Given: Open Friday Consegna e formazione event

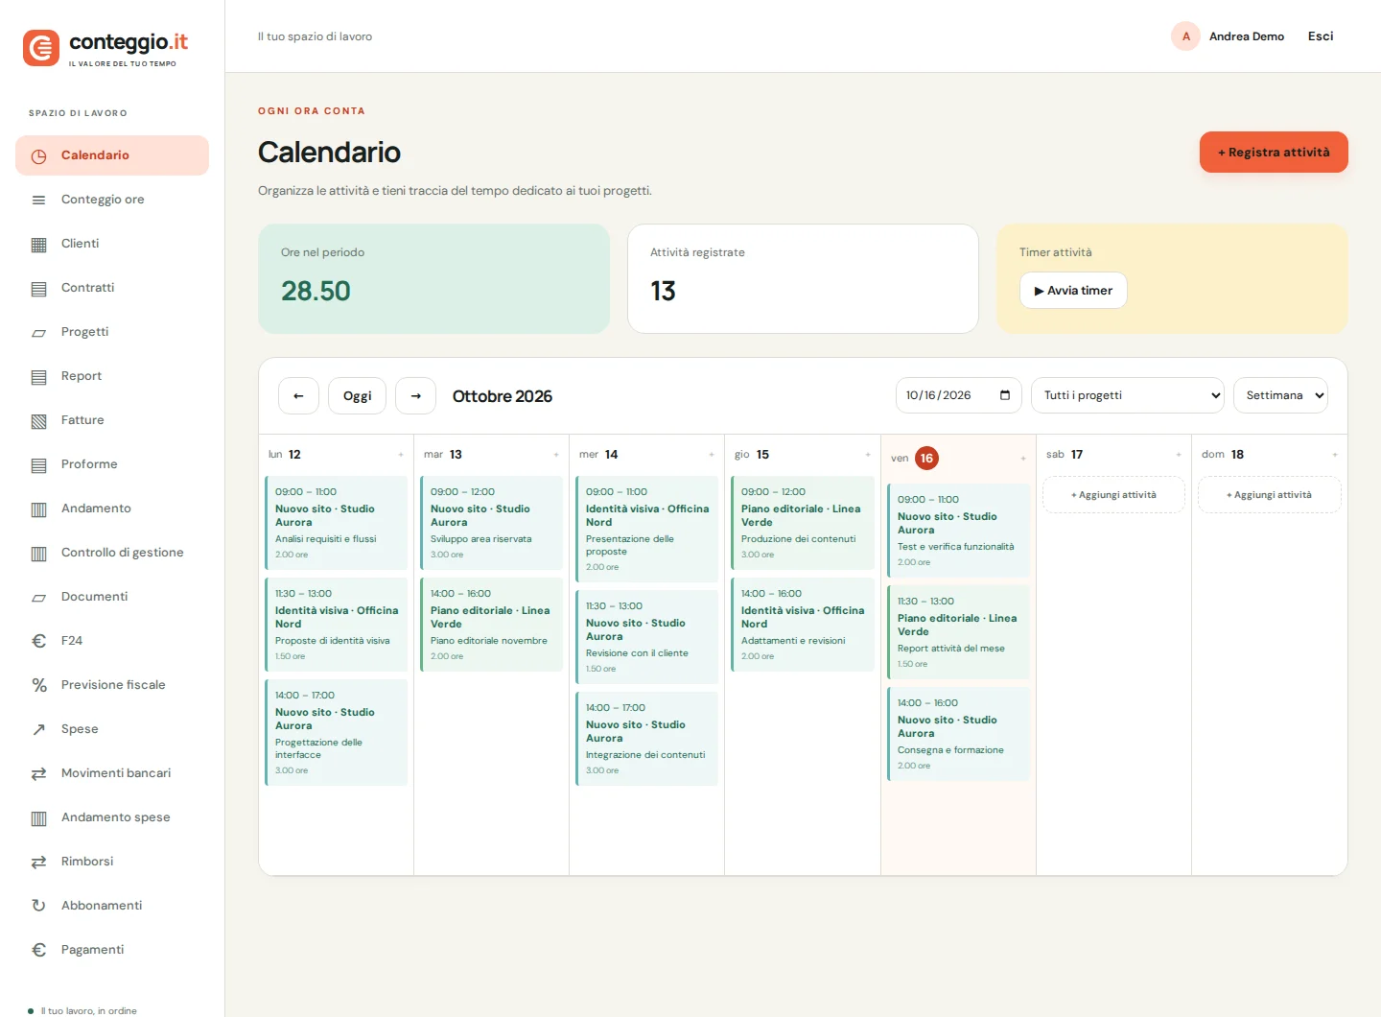Looking at the screenshot, I should pos(958,734).
